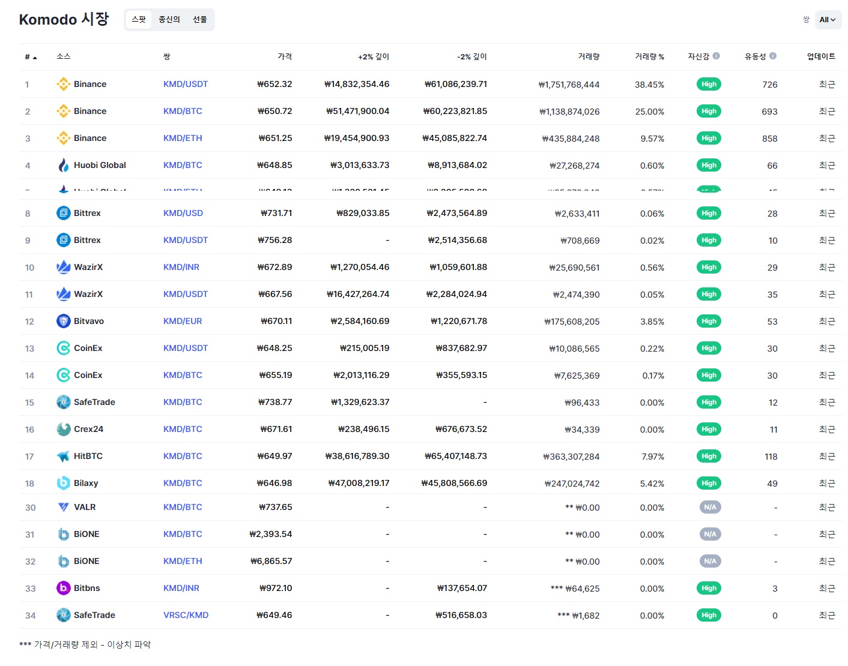Click the Bilaxy exchange name
The height and width of the screenshot is (666, 848).
[x=86, y=483]
